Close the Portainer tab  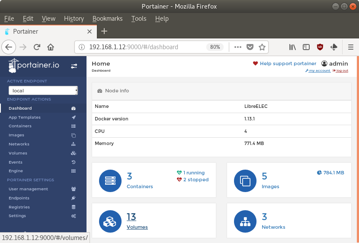coord(90,32)
